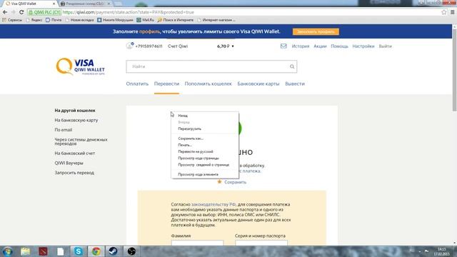Open Пополнить кошелек tab
This screenshot has width=457, height=257.
[x=208, y=84]
